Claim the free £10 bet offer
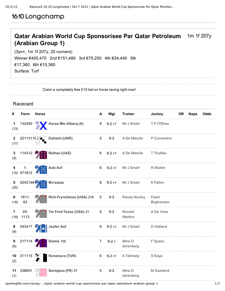225x291 pixels. (89, 90)
